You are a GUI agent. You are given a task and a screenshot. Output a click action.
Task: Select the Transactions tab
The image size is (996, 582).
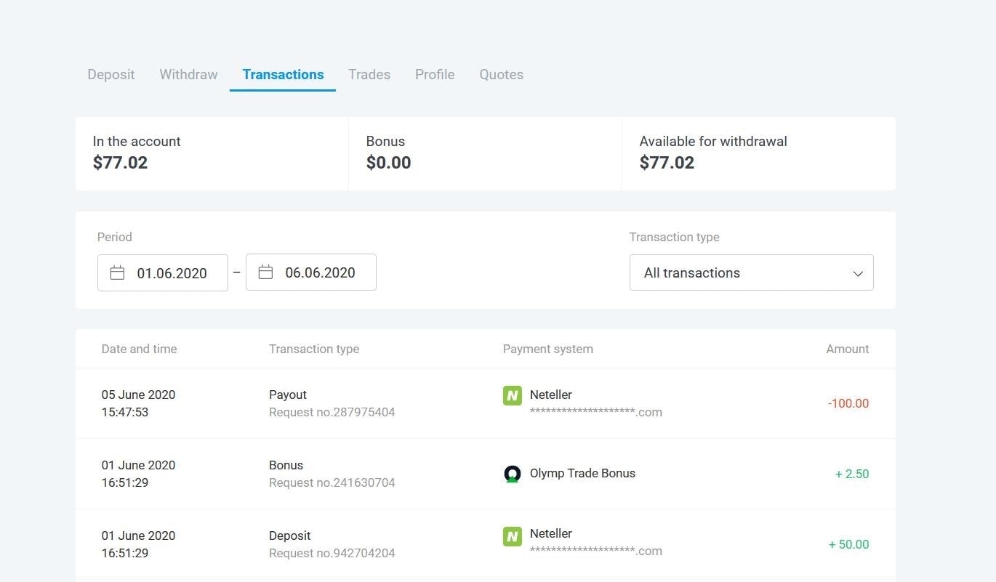point(283,74)
